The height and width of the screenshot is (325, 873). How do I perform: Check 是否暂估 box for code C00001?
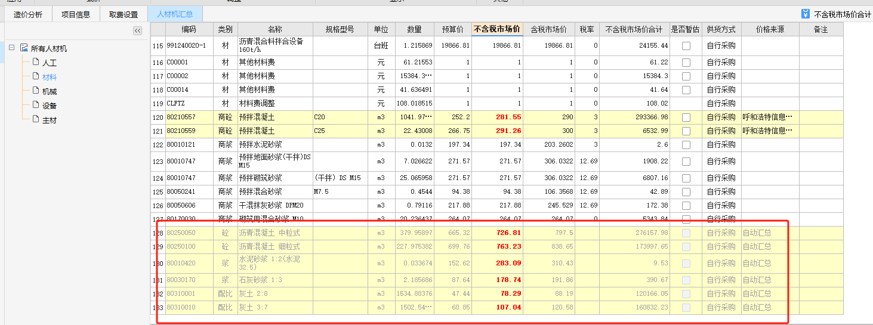click(686, 63)
